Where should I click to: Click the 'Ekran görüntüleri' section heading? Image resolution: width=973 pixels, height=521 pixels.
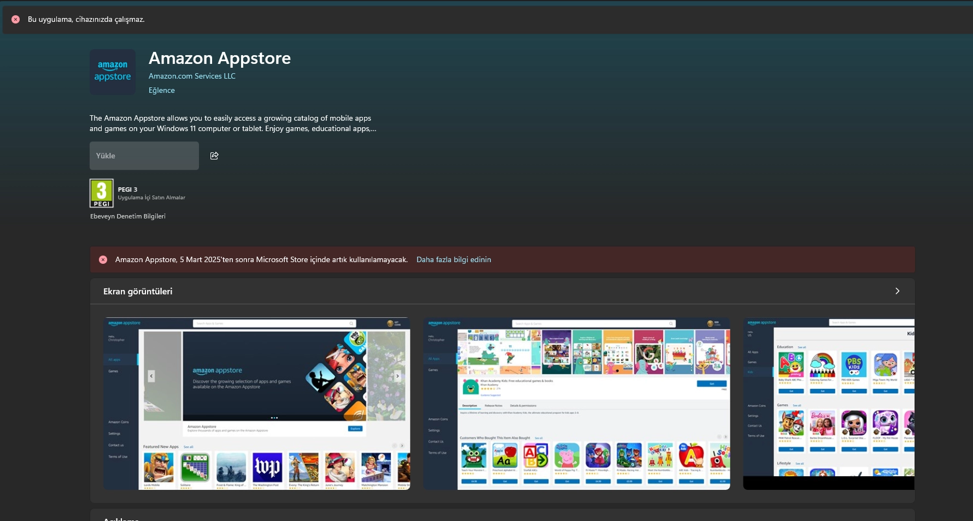pos(138,291)
